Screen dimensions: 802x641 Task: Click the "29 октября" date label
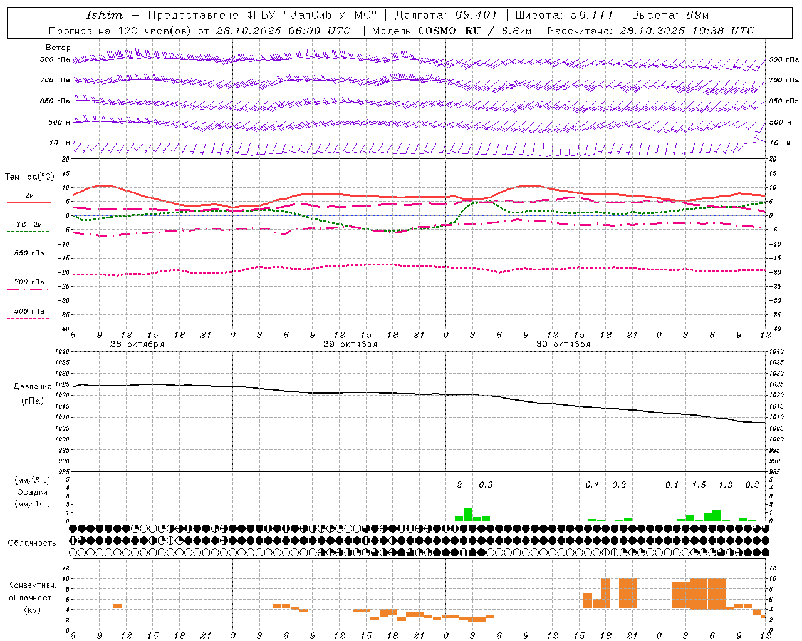tap(350, 344)
